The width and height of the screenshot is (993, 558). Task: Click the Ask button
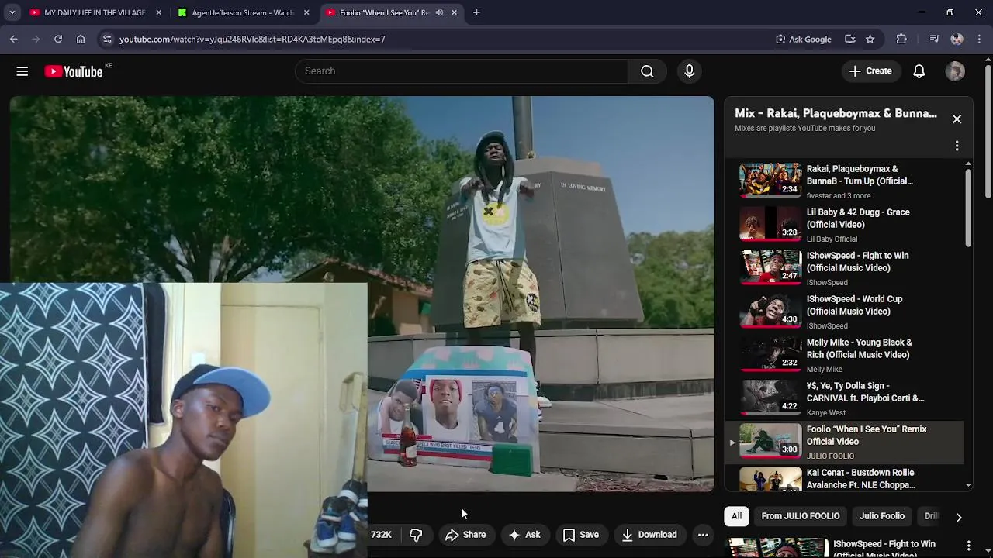(524, 535)
